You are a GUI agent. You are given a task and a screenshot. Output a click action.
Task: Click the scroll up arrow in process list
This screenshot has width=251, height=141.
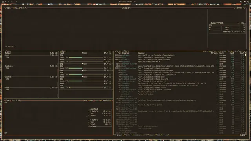pyautogui.click(x=246, y=53)
